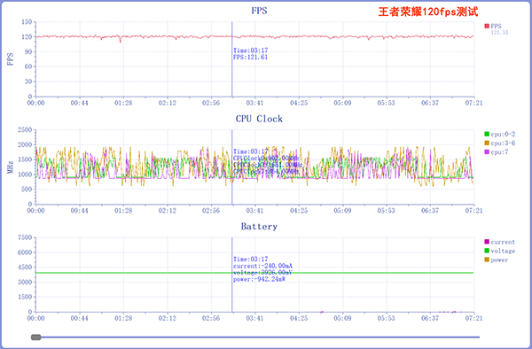The height and width of the screenshot is (349, 532).
Task: Toggle the current legend magenta swatch
Action: point(487,242)
